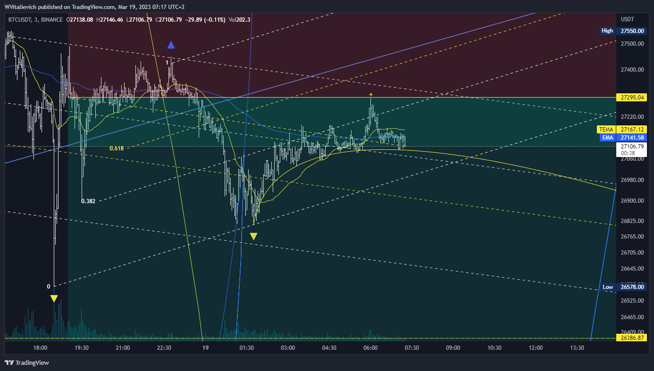Screen dimensions: 654x371
Task: Click the yellow plus marker above the 06:00 peak
Action: [x=371, y=95]
